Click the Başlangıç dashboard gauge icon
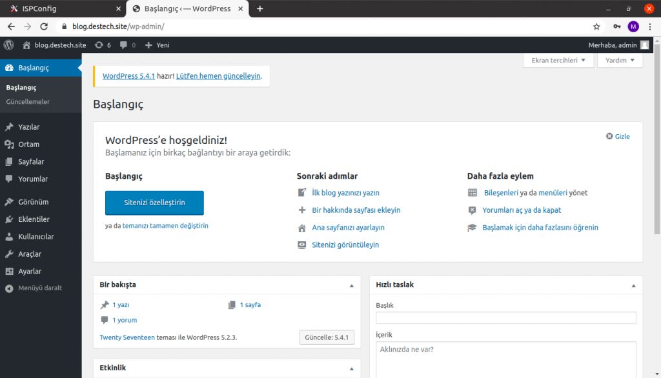Image resolution: width=661 pixels, height=378 pixels. coord(9,68)
